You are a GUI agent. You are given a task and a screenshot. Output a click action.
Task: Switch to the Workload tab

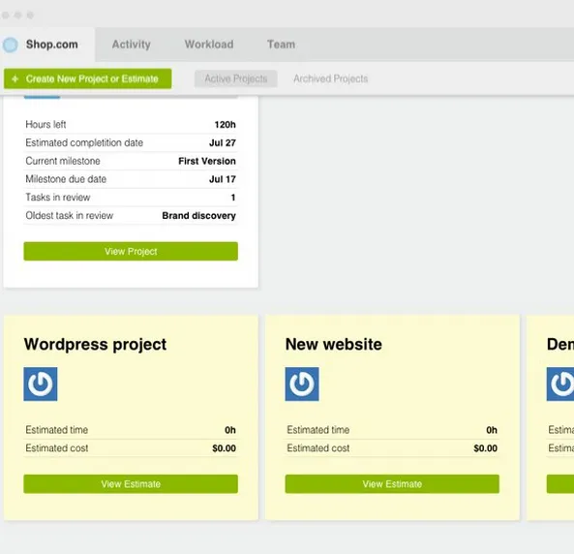(209, 45)
